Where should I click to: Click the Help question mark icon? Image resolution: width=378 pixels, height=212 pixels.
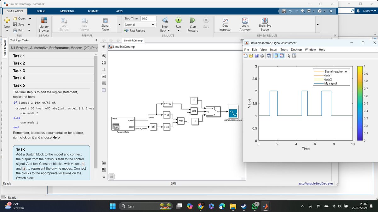320,11
